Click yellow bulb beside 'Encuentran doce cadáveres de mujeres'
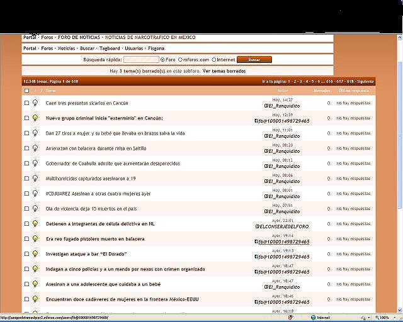Image resolution: width=403 pixels, height=322 pixels. coord(35,299)
